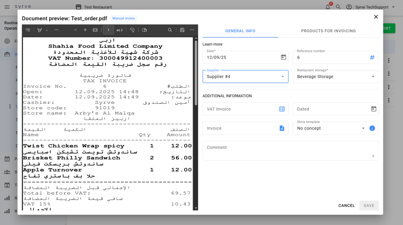This screenshot has height=225, width=403.
Task: Zoom in the PDF document
Action: (x=85, y=30)
